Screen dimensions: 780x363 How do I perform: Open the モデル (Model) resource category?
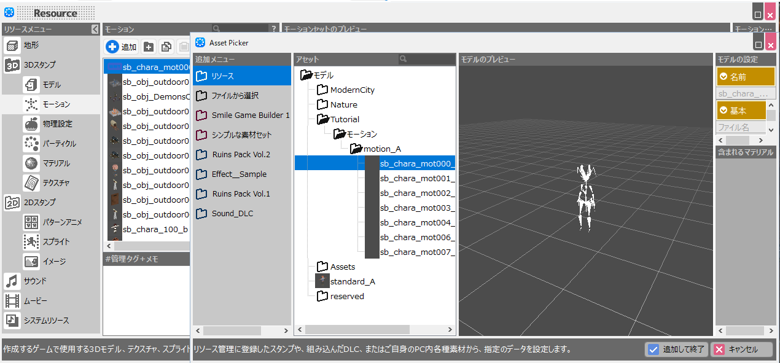point(51,85)
